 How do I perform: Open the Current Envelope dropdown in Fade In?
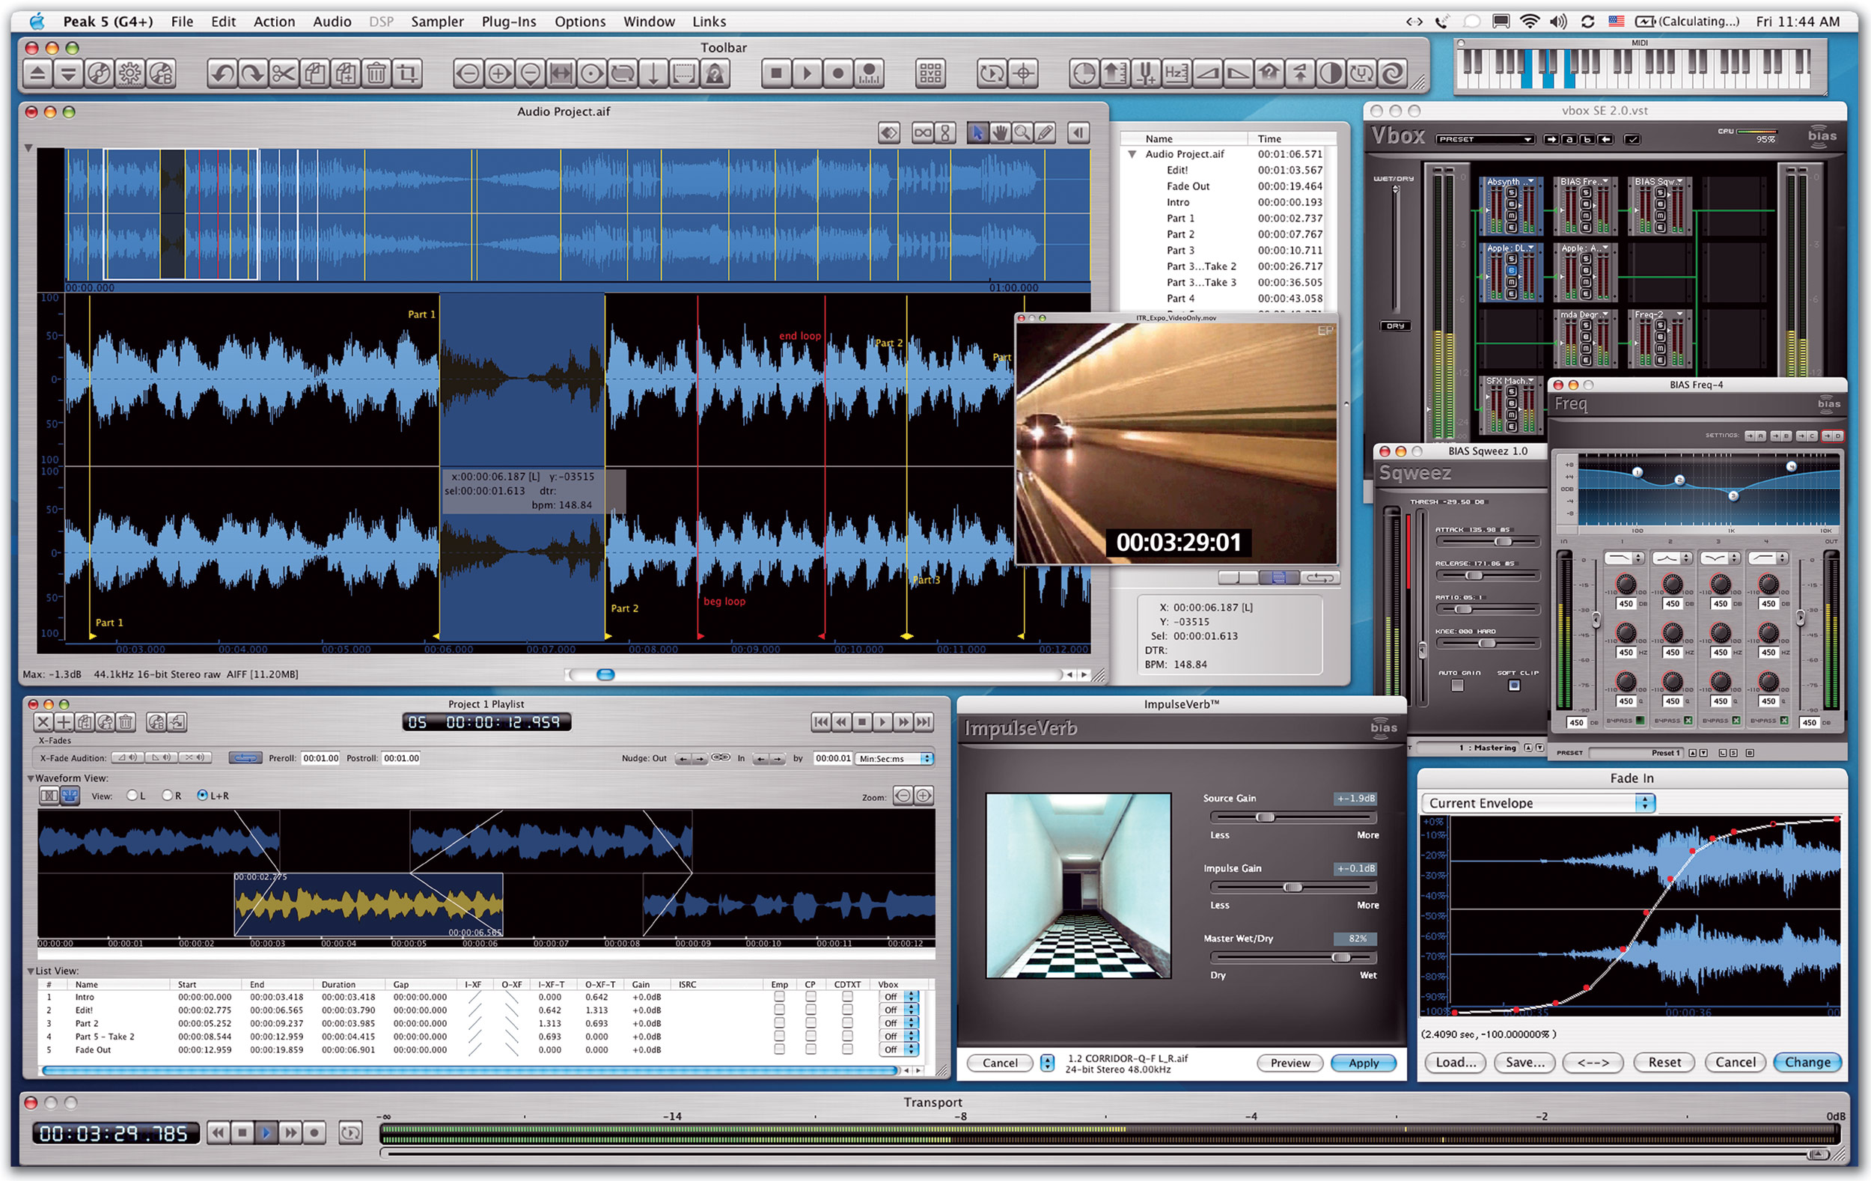(x=1537, y=802)
